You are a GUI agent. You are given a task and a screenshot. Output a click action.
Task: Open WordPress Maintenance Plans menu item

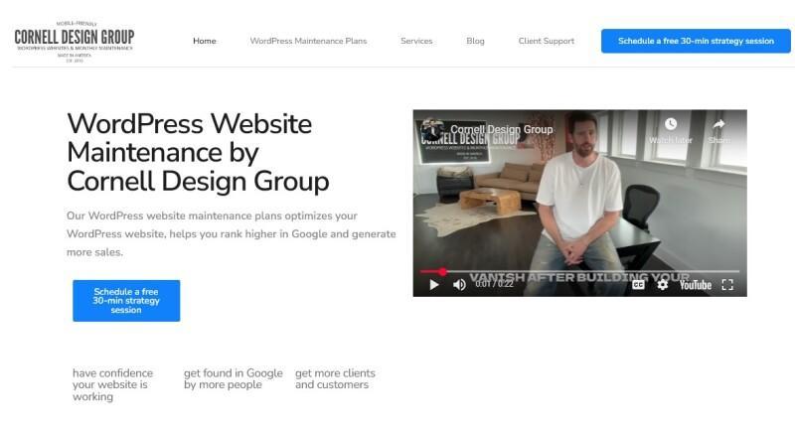[308, 41]
